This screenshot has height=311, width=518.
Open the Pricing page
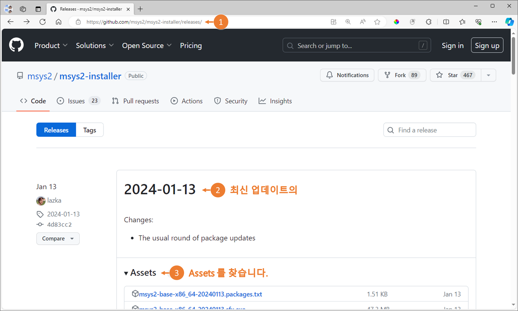click(191, 45)
